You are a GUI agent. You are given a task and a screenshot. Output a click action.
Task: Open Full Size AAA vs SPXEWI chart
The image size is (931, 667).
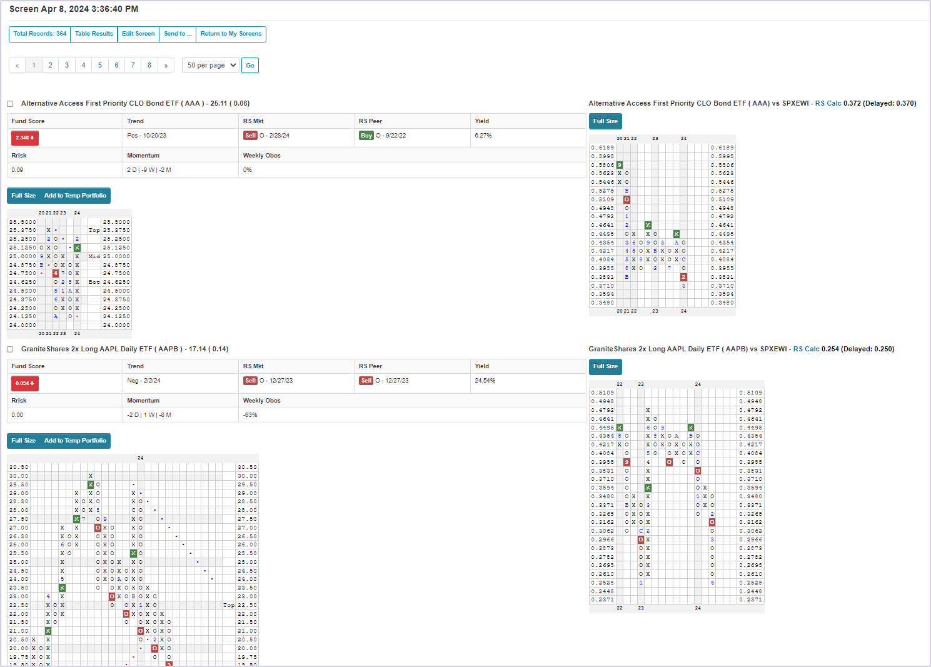[605, 121]
